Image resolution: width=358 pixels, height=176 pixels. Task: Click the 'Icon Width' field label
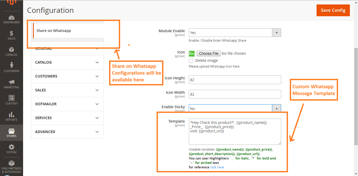pos(175,92)
